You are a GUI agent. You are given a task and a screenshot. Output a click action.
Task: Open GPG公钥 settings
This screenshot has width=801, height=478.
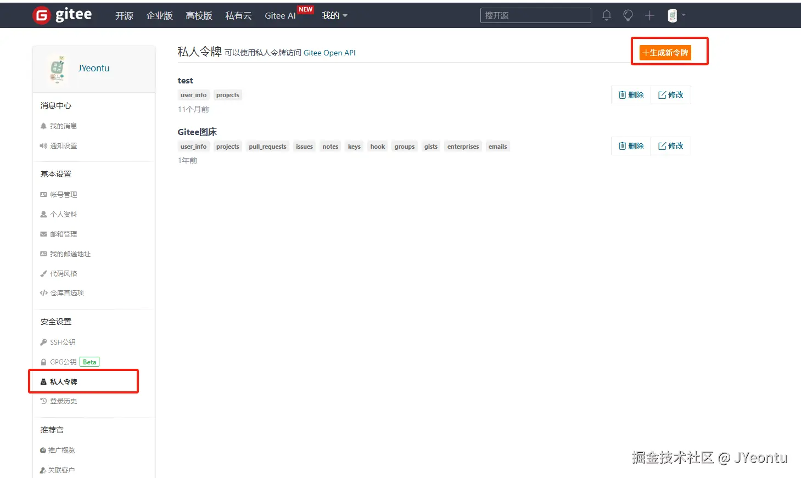58,362
